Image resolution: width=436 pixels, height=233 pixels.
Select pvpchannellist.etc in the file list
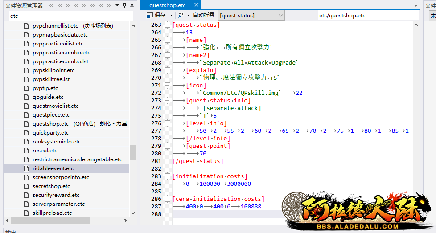[55, 26]
